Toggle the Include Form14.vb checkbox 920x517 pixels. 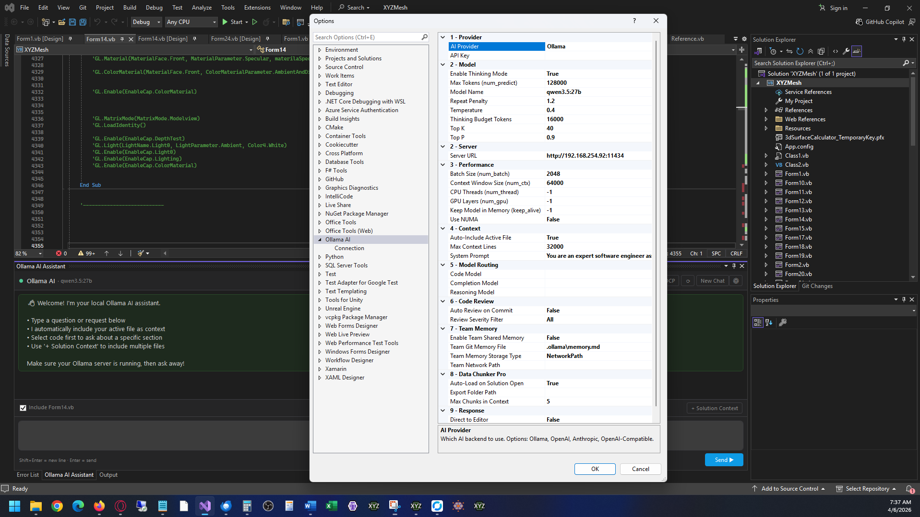point(23,408)
